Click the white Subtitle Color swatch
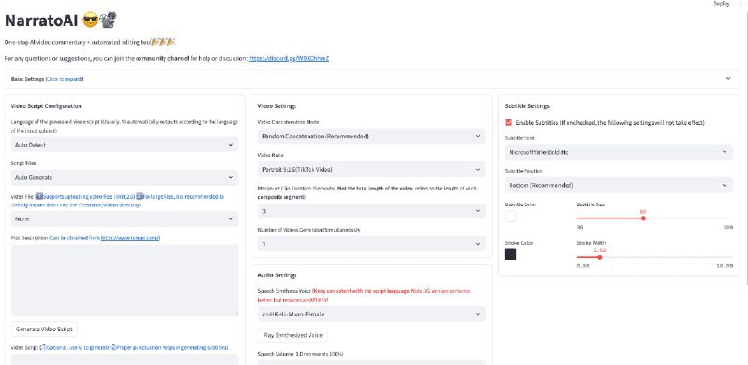 click(x=511, y=217)
